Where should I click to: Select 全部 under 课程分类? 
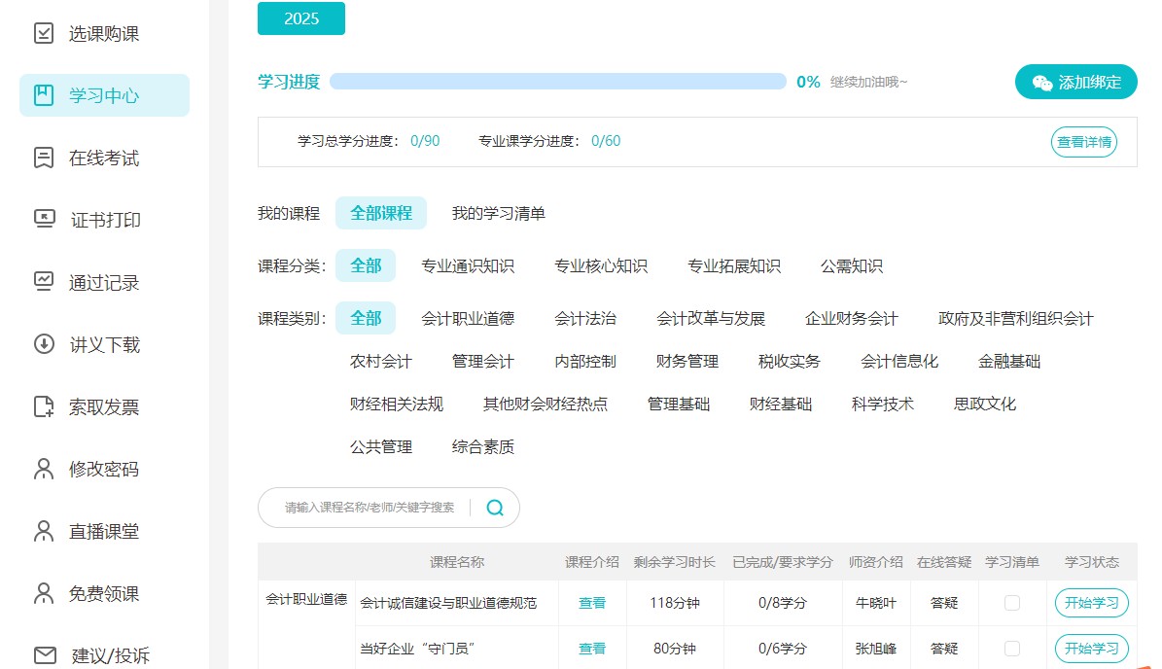tap(366, 264)
